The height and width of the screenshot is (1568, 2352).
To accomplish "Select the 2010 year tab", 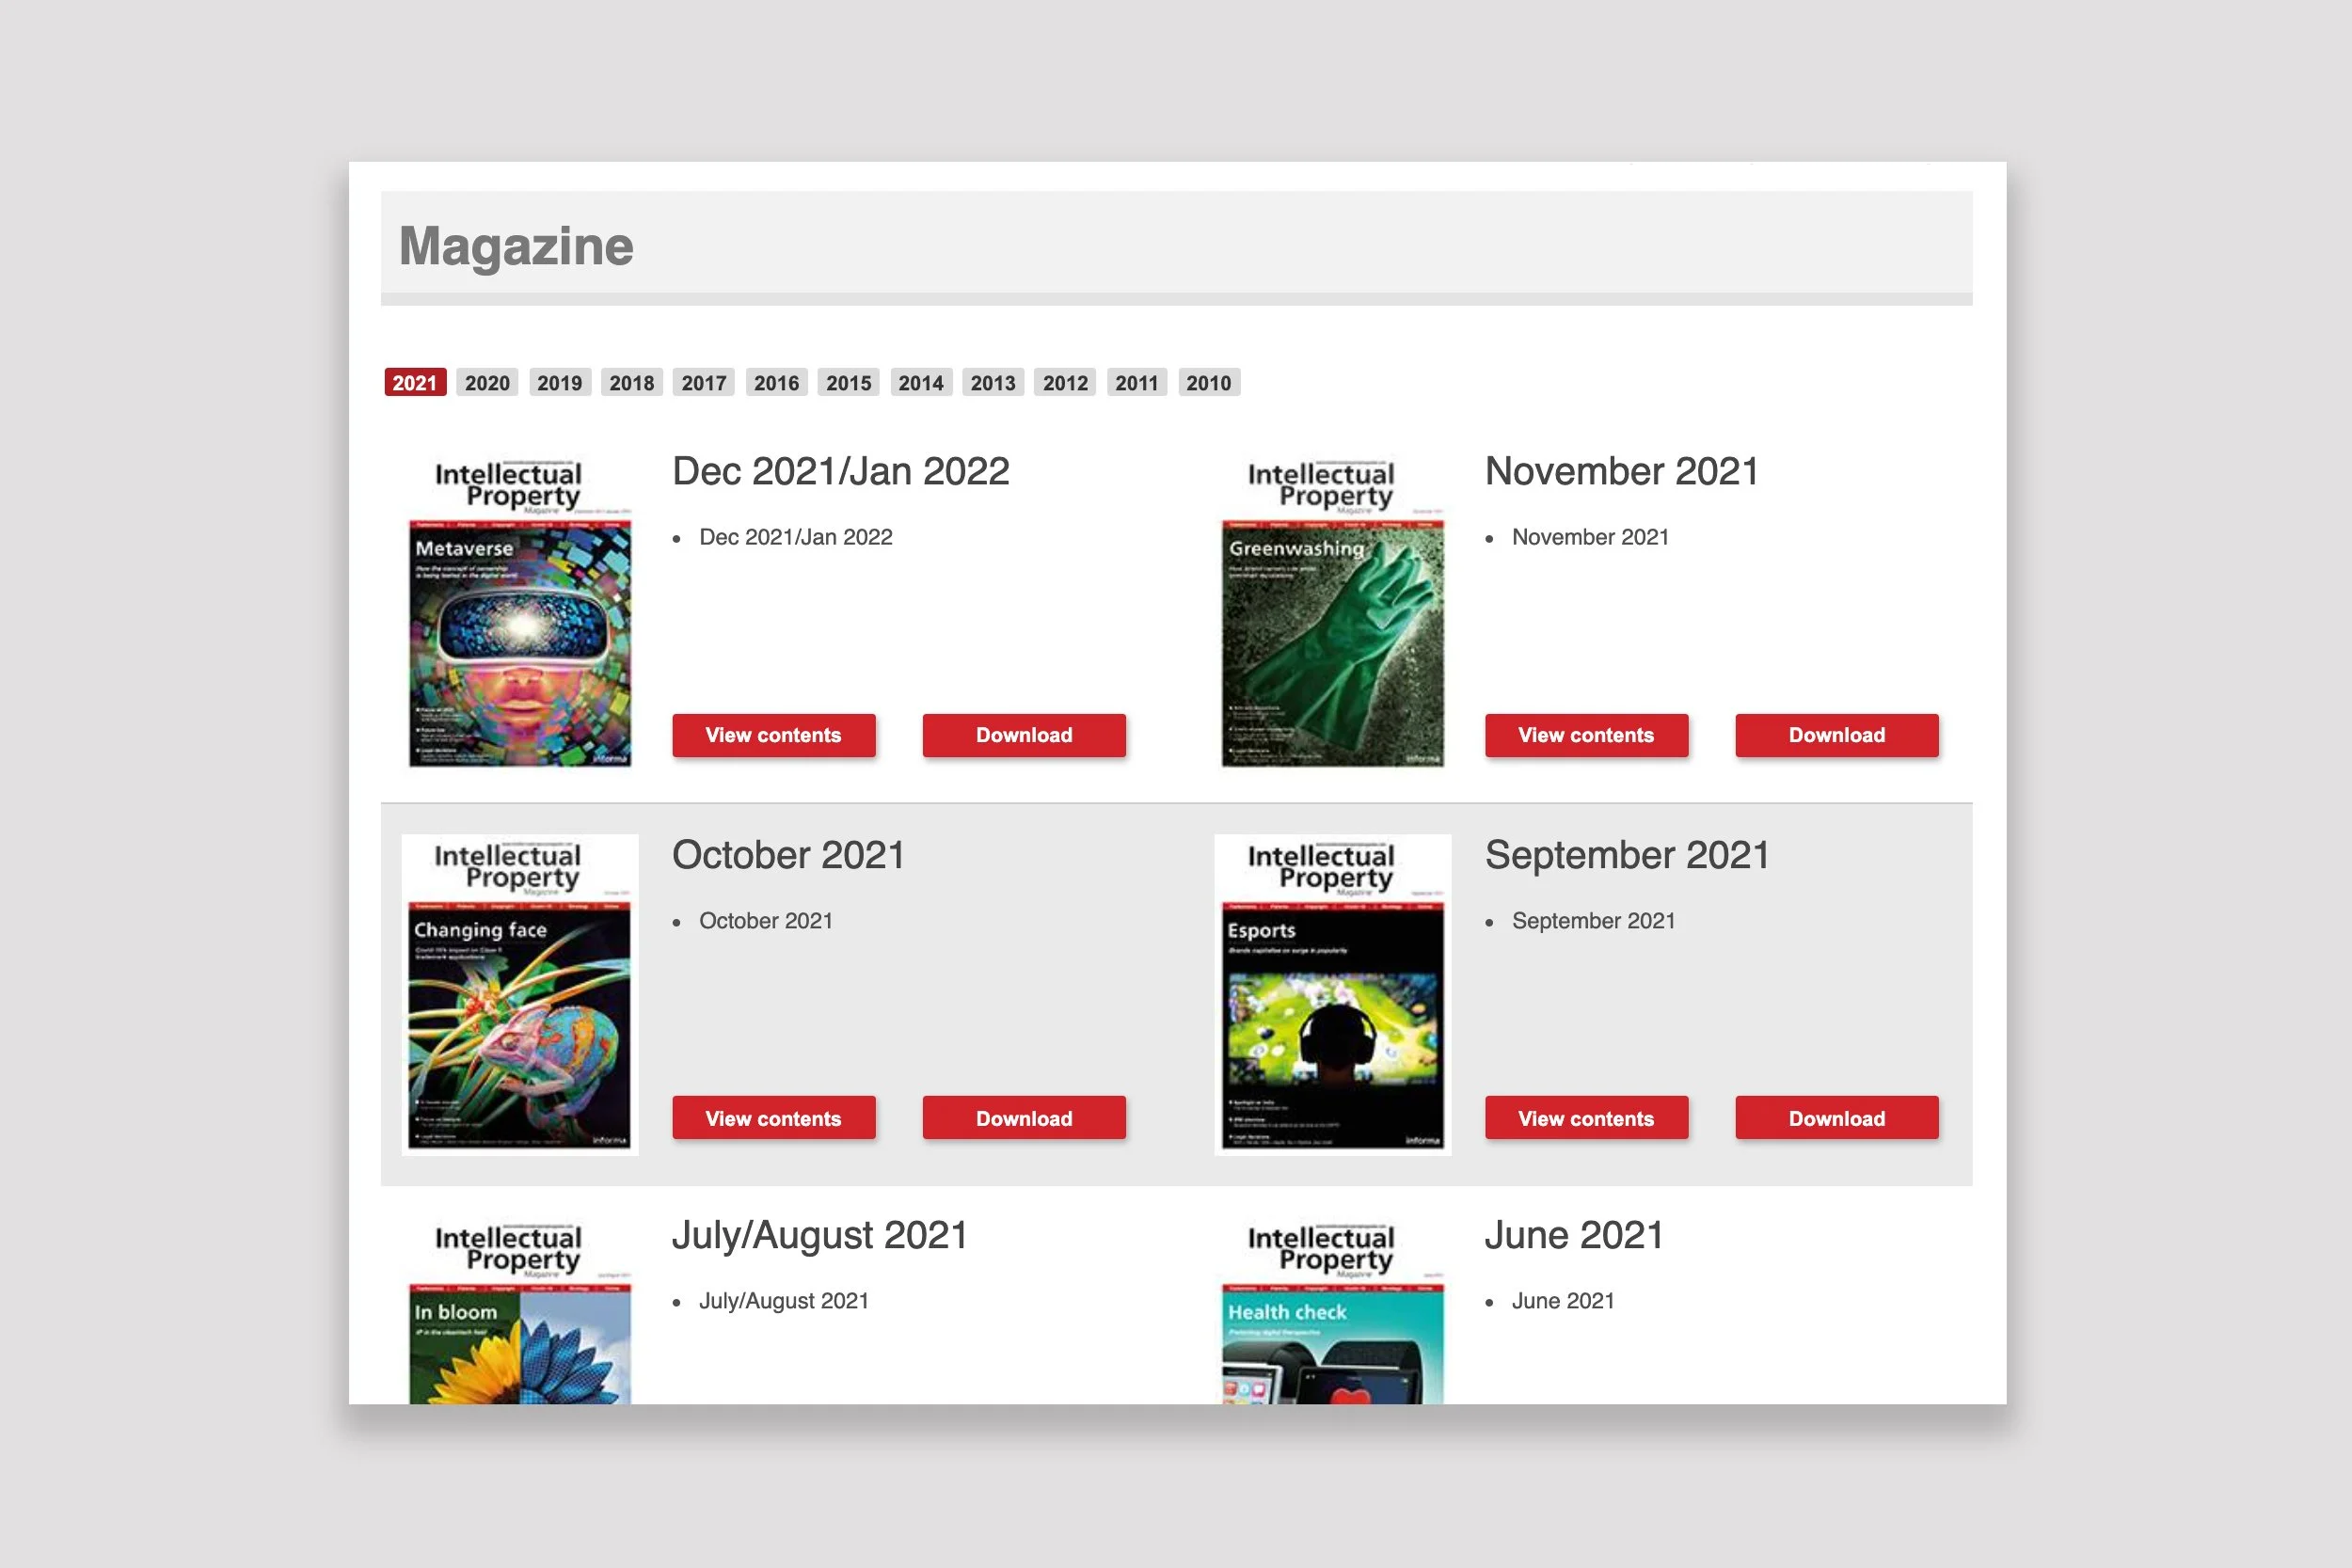I will (x=1209, y=382).
